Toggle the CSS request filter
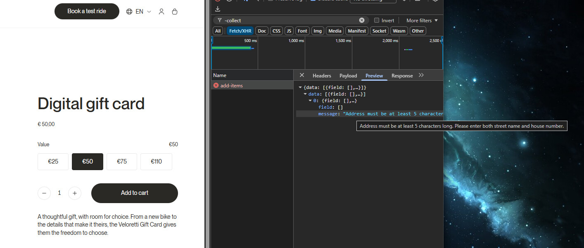The width and height of the screenshot is (584, 248). point(277,31)
